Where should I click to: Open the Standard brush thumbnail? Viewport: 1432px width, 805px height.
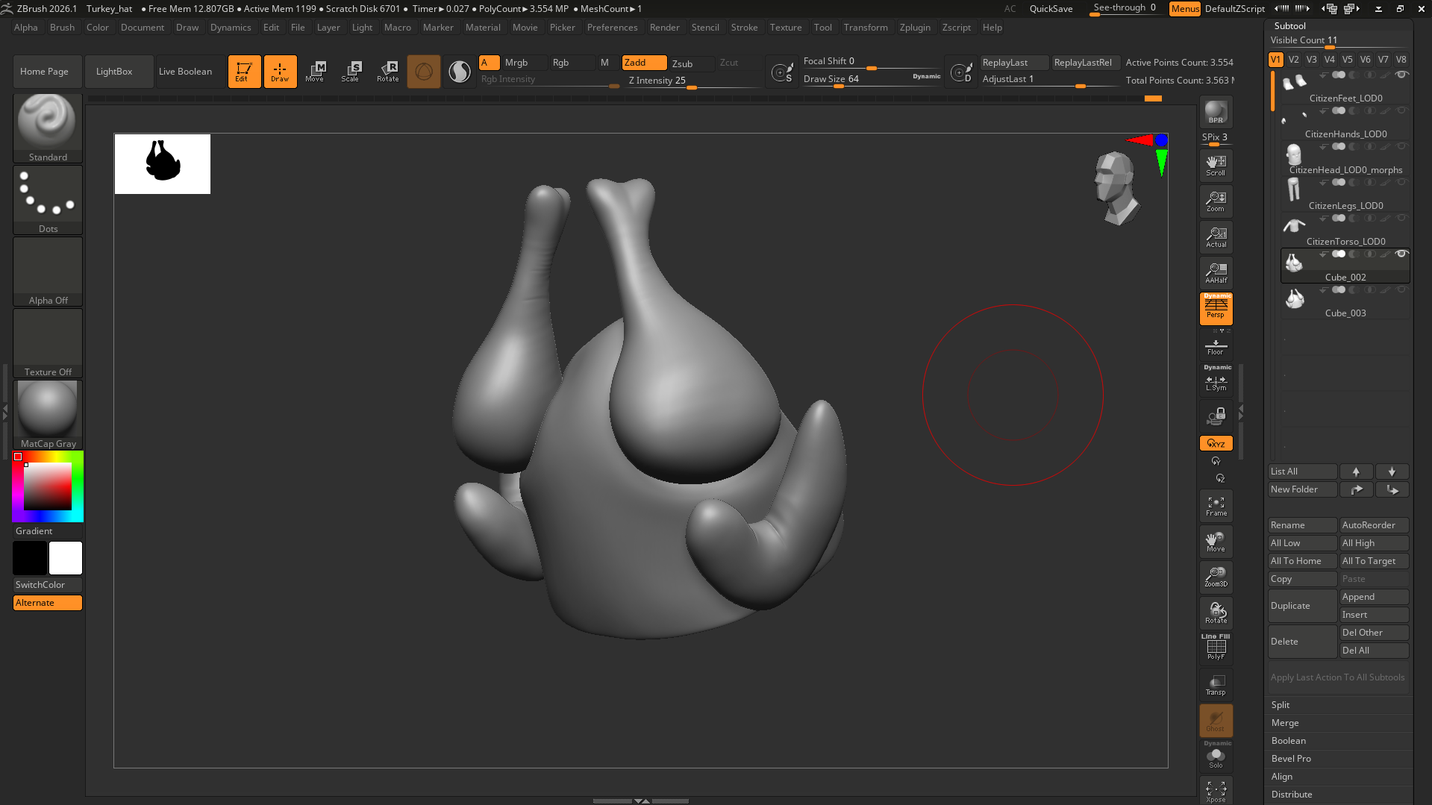[48, 122]
